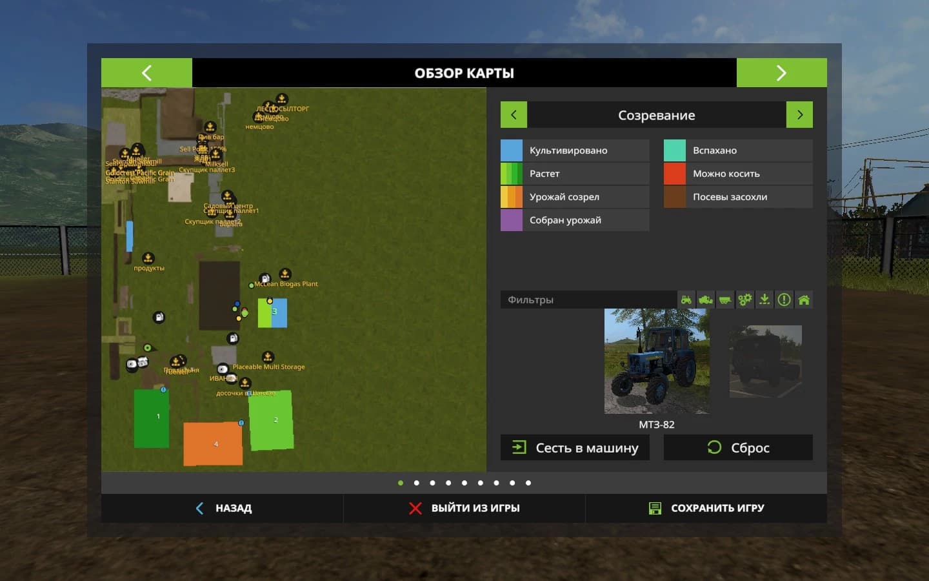The width and height of the screenshot is (929, 581).
Task: Go to next map overview page
Action: [x=781, y=73]
